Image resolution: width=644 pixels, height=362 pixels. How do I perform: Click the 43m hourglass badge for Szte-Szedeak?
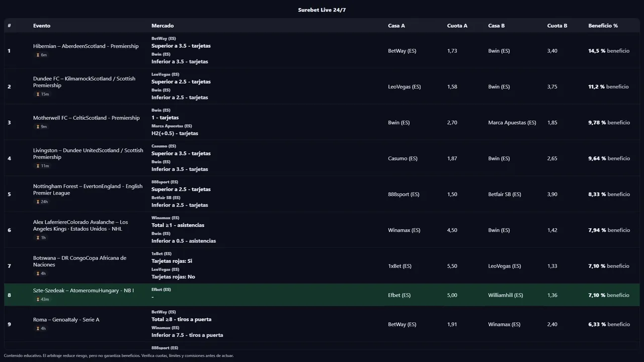[42, 299]
